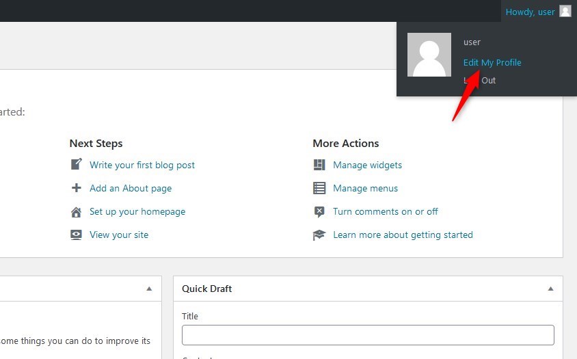
Task: Click the plus icon next to Add an About page
Action: pos(77,188)
